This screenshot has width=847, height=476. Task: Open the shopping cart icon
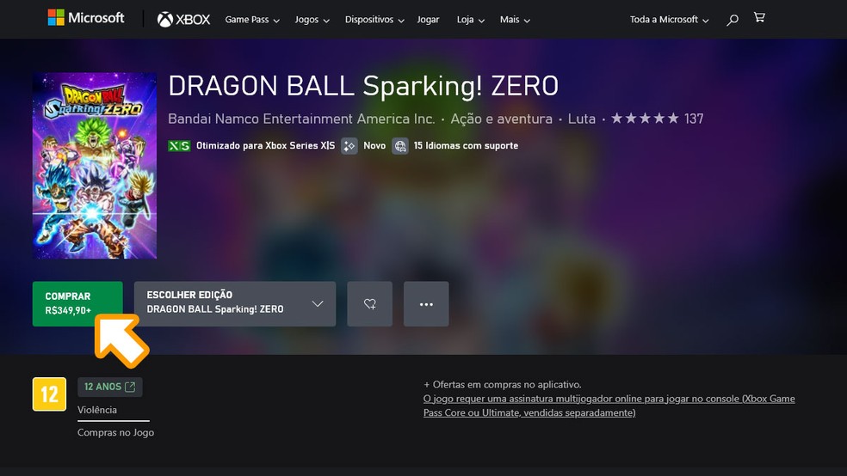click(759, 18)
